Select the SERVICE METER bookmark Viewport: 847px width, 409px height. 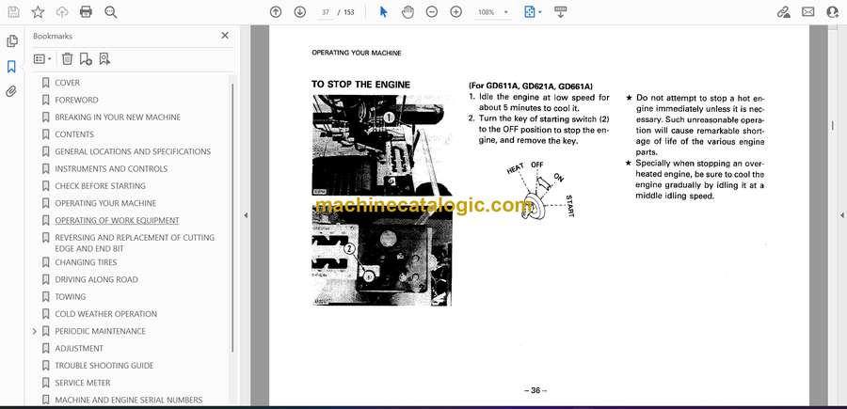tap(83, 383)
